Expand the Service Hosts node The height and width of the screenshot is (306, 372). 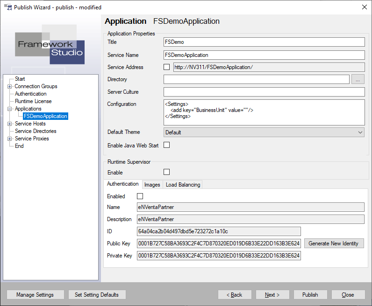coord(9,124)
